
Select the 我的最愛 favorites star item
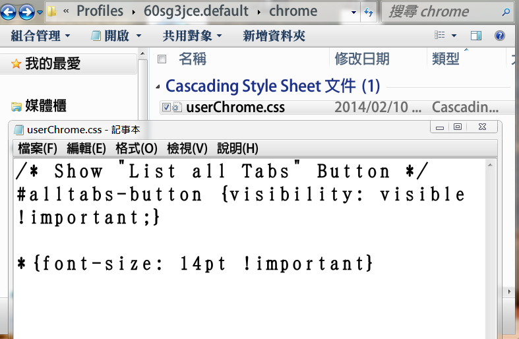[46, 63]
